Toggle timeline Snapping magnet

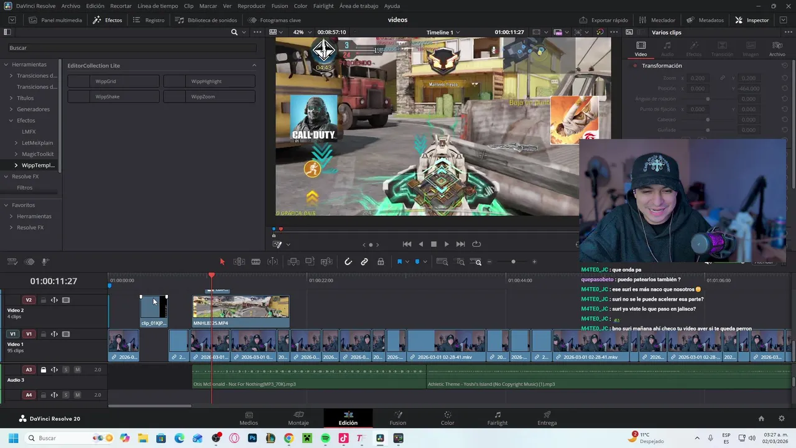tap(348, 262)
